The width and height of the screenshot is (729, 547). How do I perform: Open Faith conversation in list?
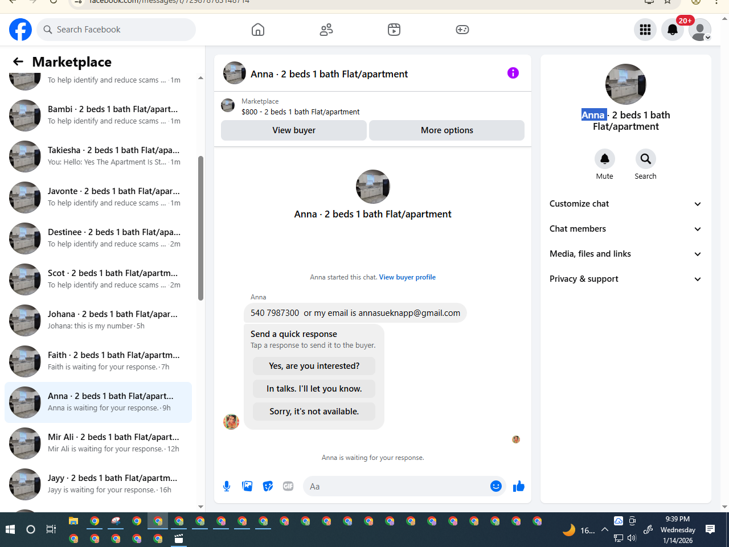coord(98,361)
